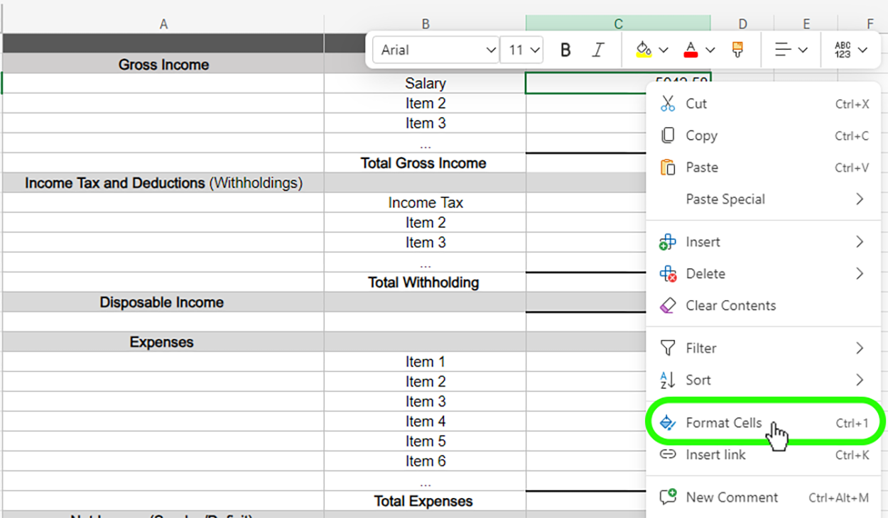Click the Income Tax cell
This screenshot has height=518, width=888.
click(x=426, y=203)
